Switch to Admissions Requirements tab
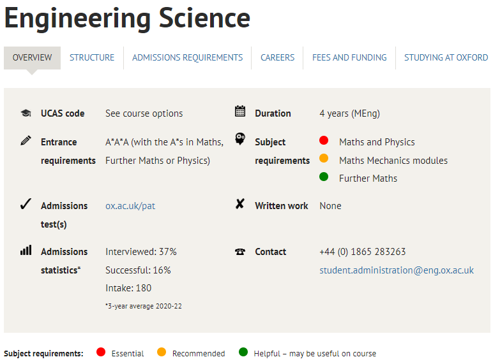This screenshot has width=493, height=364. tap(187, 58)
